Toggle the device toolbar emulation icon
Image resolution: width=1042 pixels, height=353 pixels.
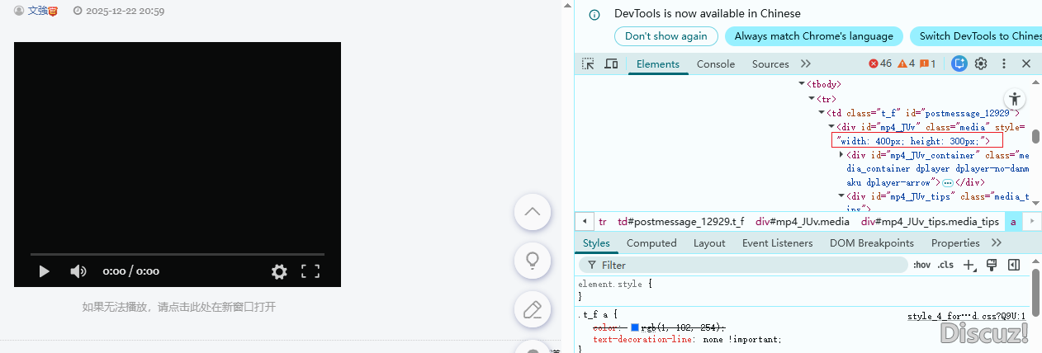(x=611, y=64)
